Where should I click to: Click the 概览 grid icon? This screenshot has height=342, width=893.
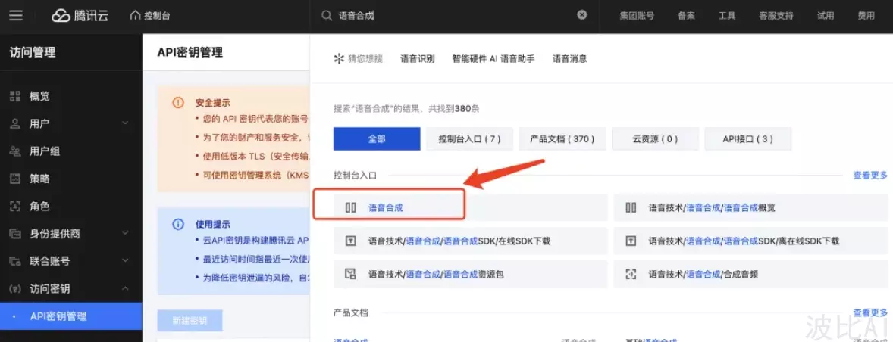click(15, 96)
